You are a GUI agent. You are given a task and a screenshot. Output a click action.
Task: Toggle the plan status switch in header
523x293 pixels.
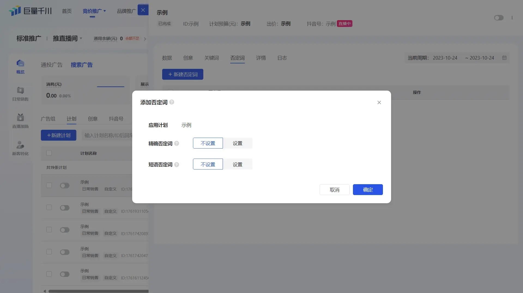pyautogui.click(x=498, y=18)
